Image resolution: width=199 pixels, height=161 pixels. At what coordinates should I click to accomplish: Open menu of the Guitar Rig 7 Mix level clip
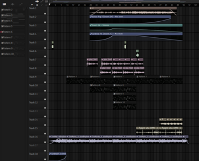click(x=91, y=16)
